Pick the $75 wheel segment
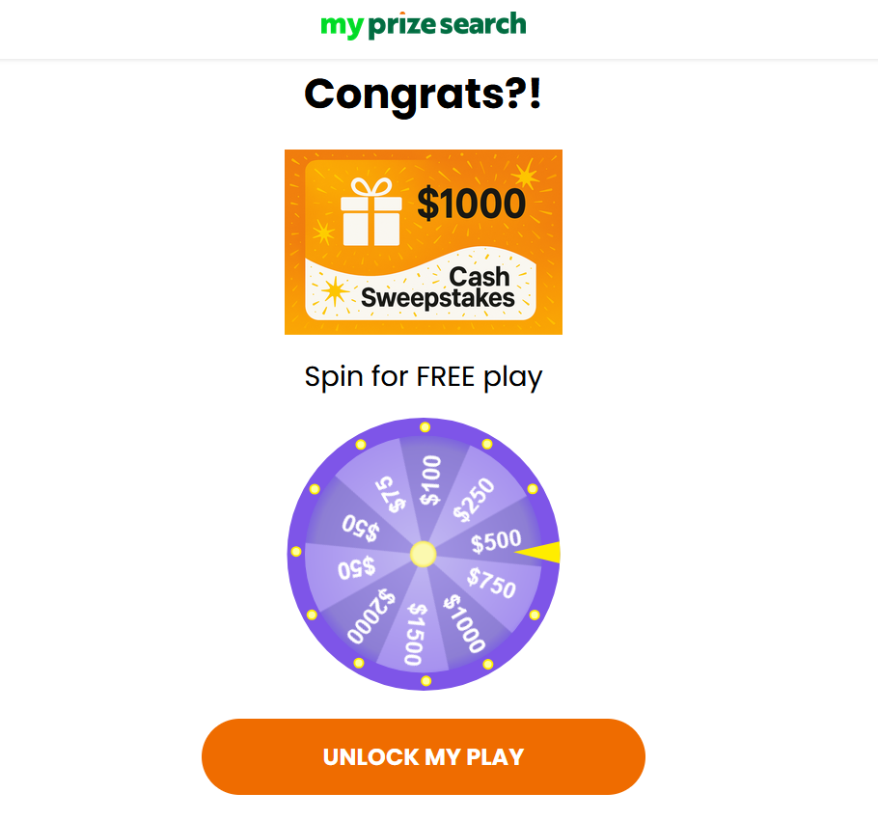The height and width of the screenshot is (820, 878). (389, 494)
